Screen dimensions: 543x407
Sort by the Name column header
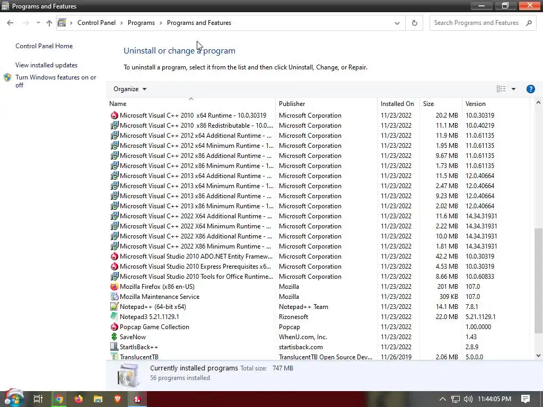point(191,103)
